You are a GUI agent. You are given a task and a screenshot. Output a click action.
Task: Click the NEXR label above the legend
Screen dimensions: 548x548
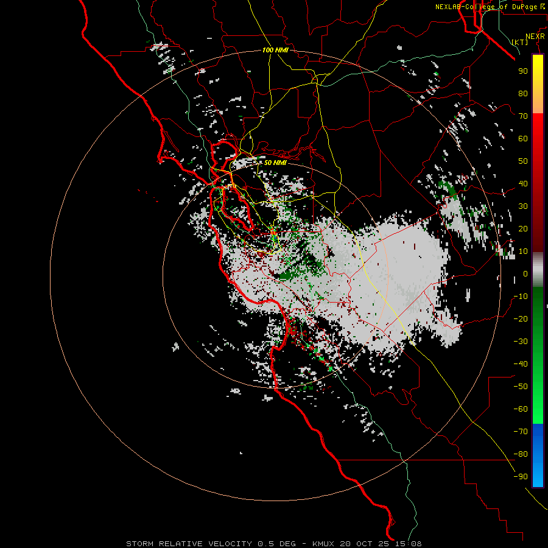tap(535, 37)
